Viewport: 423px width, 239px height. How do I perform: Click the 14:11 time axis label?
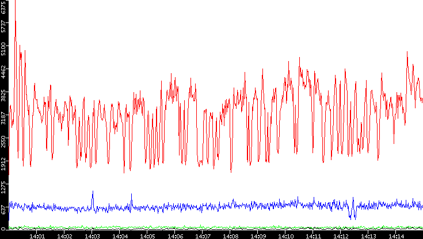(x=313, y=236)
